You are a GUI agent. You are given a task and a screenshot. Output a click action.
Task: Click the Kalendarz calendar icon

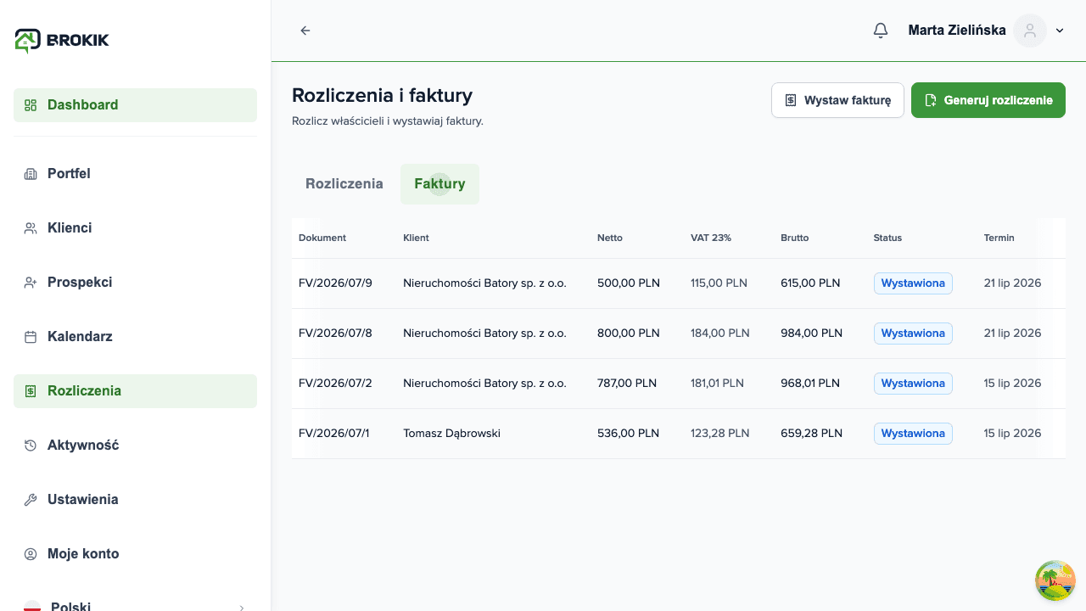pyautogui.click(x=31, y=337)
